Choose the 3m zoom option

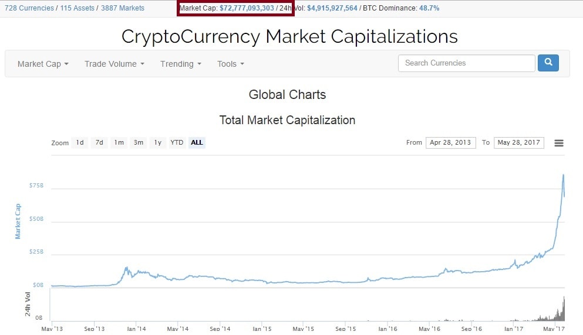pyautogui.click(x=138, y=142)
